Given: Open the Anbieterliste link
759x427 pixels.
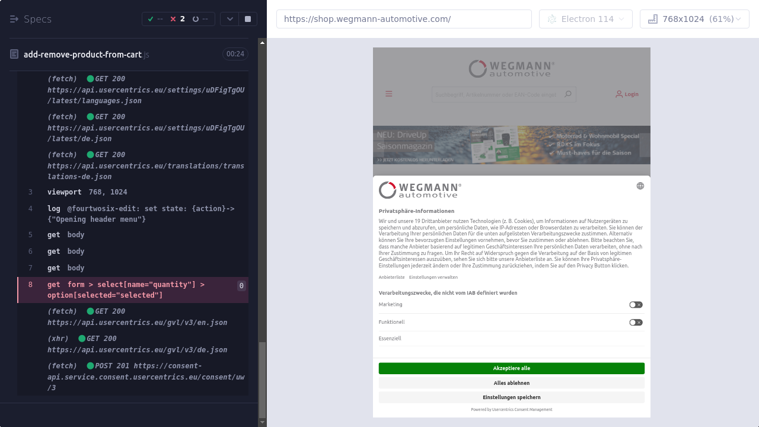Looking at the screenshot, I should tap(391, 277).
